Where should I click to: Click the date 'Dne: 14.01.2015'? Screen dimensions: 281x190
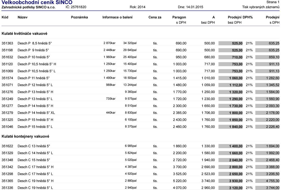tap(191, 7)
